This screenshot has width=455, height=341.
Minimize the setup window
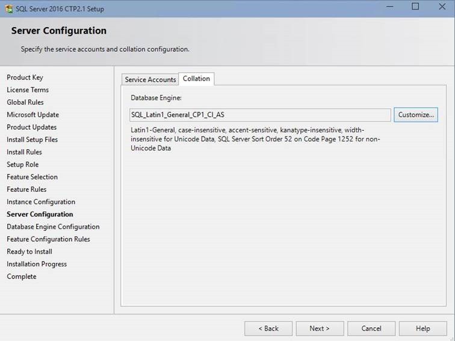coord(390,7)
